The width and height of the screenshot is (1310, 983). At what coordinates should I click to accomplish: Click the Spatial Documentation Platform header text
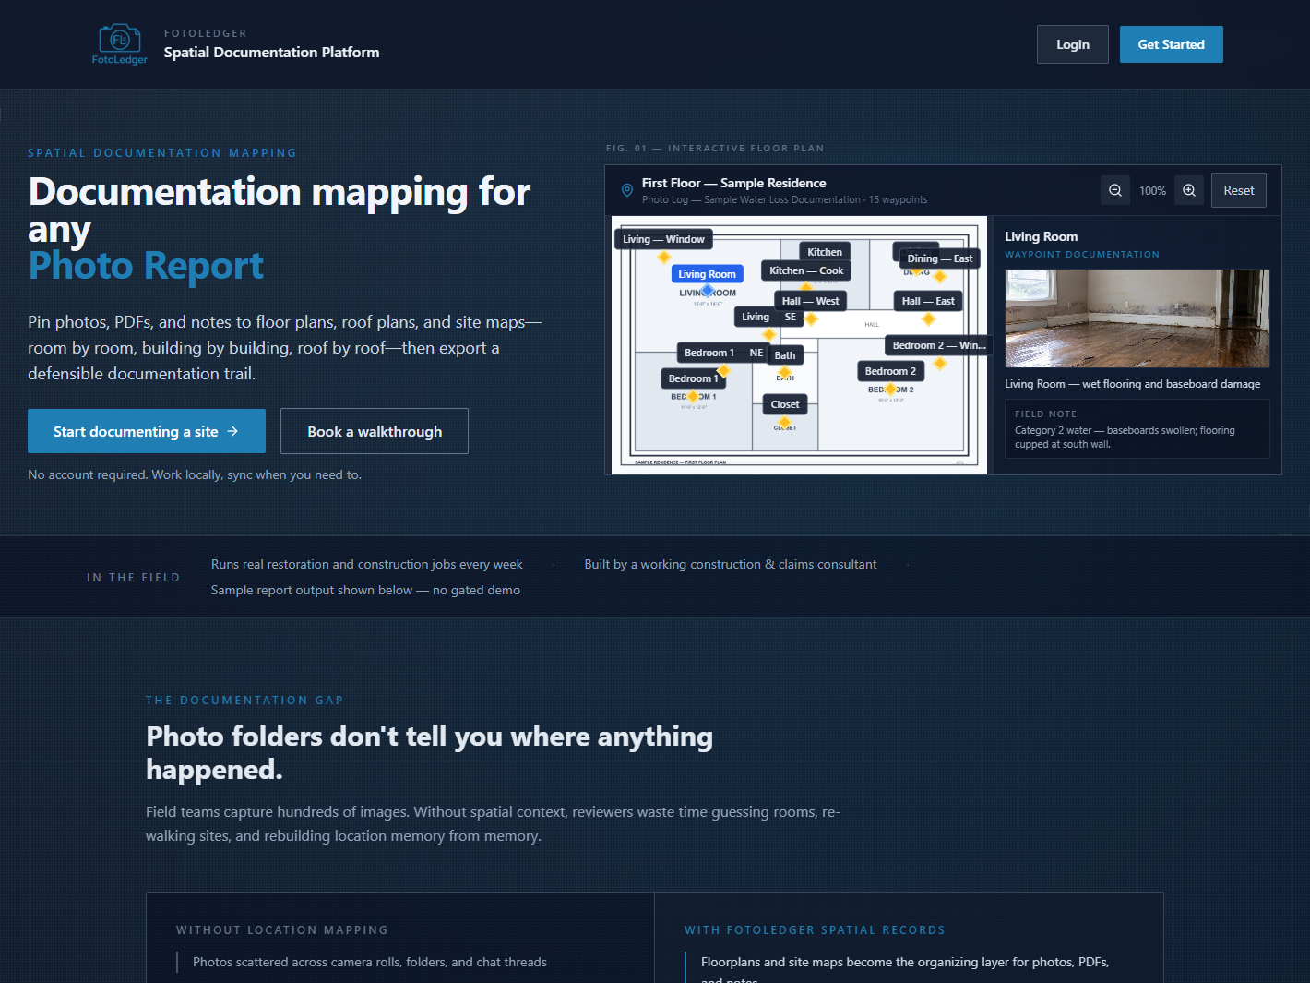[x=271, y=53]
